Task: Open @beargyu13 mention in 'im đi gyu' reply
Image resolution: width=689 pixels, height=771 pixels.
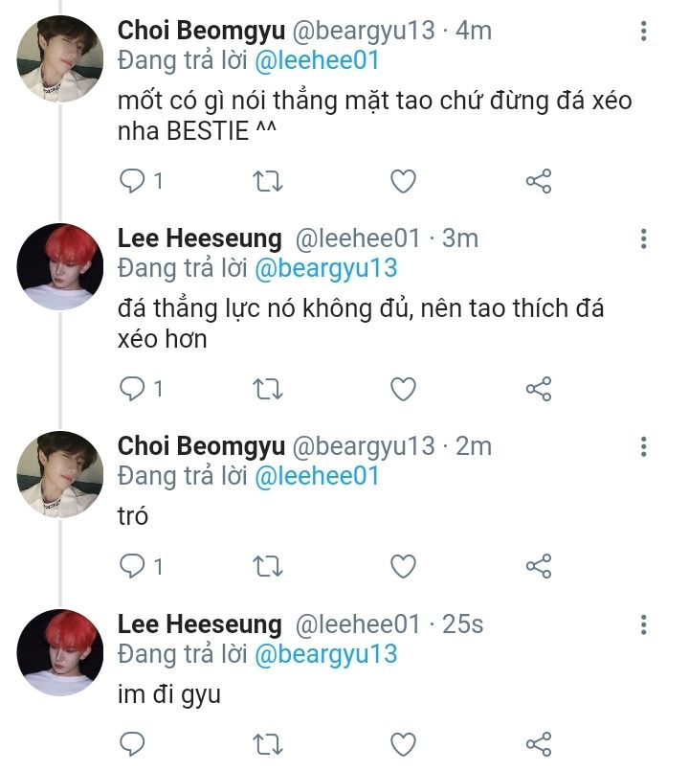Action: (325, 654)
